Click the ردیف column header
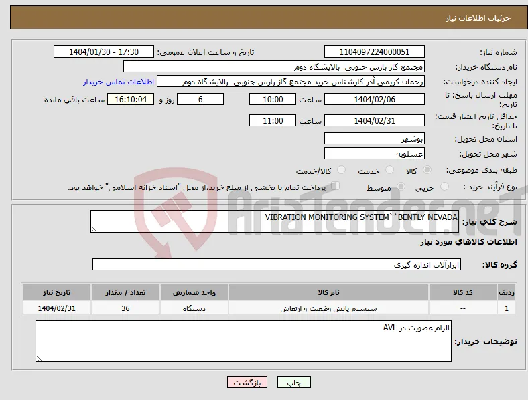Screen dimensions: 528x400 pyautogui.click(x=507, y=292)
